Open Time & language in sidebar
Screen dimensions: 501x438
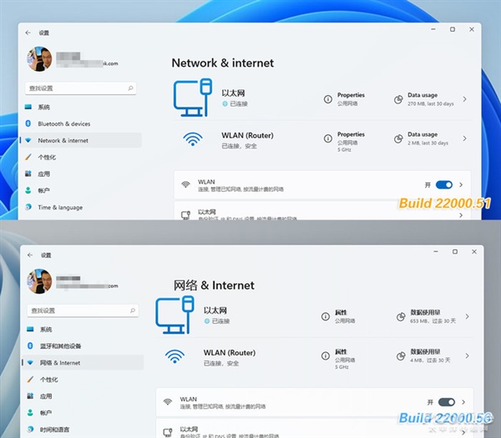pyautogui.click(x=80, y=208)
